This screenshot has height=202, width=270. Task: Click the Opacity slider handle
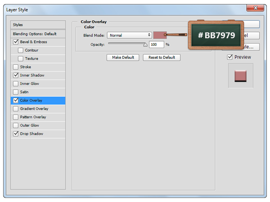[x=145, y=45]
